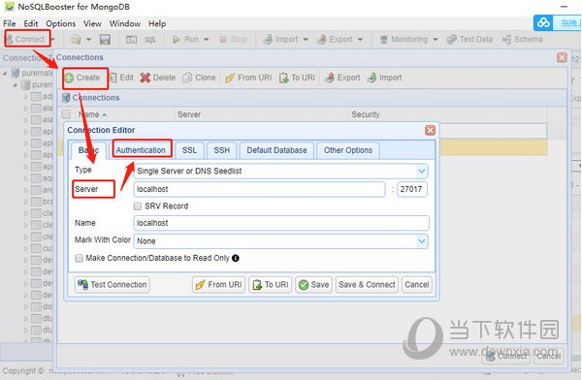Click Edit connection button
The width and height of the screenshot is (582, 380).
click(122, 78)
